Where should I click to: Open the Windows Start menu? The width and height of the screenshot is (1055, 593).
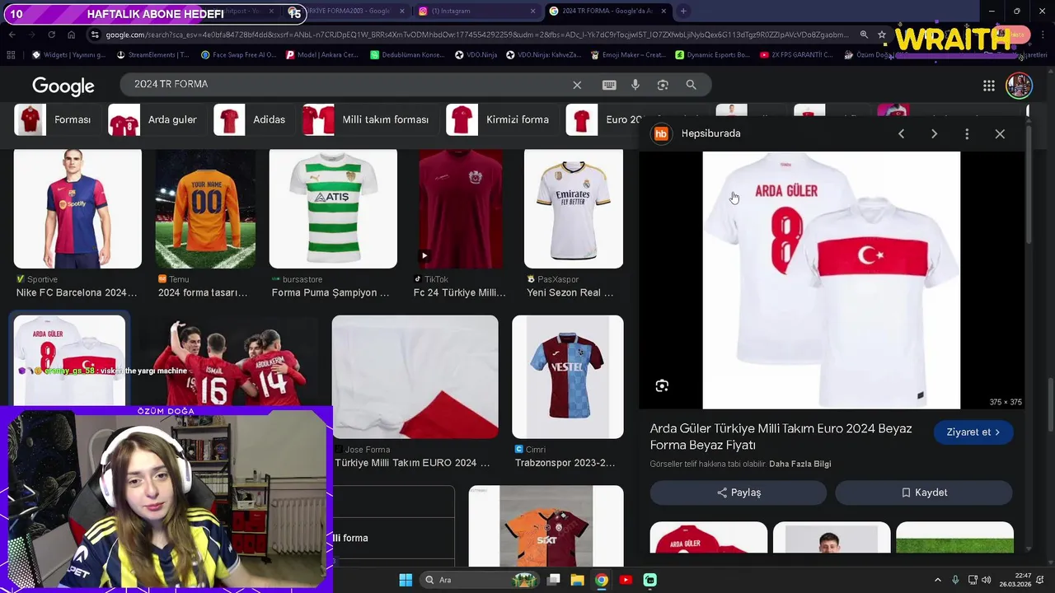click(406, 580)
